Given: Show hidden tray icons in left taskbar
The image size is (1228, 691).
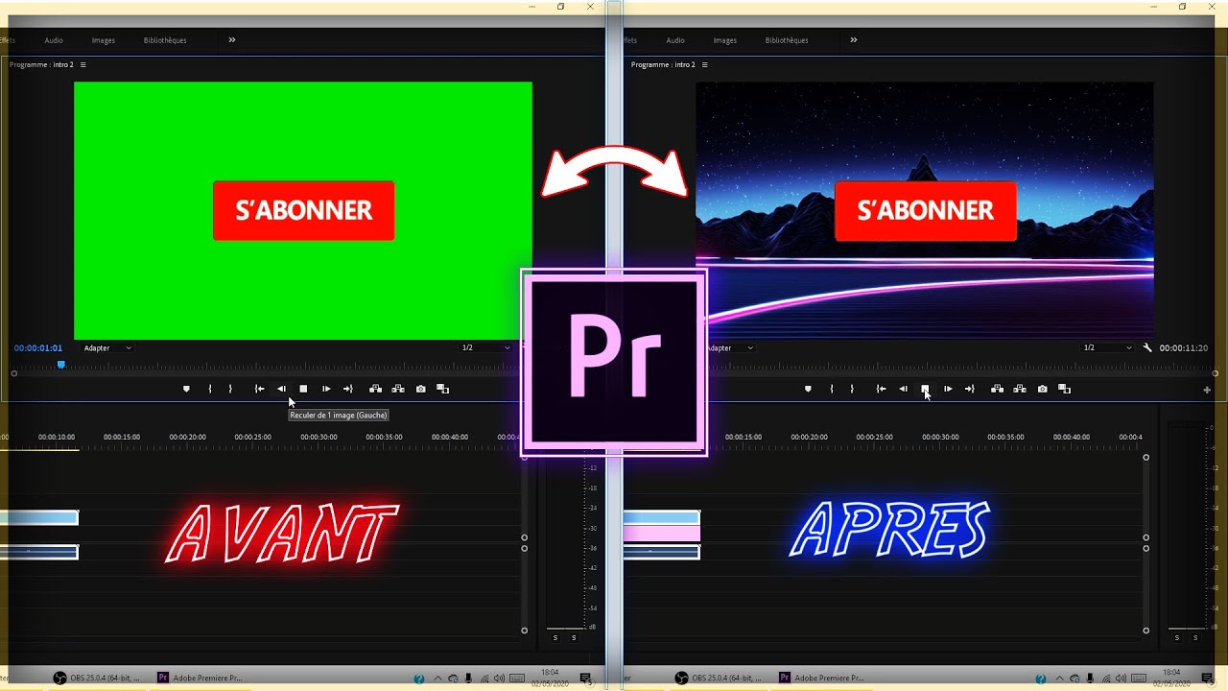Looking at the screenshot, I should coord(438,679).
